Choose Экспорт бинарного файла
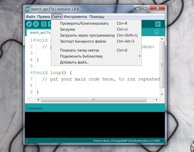Viewport: 194px width, 152px height. [x=96, y=41]
